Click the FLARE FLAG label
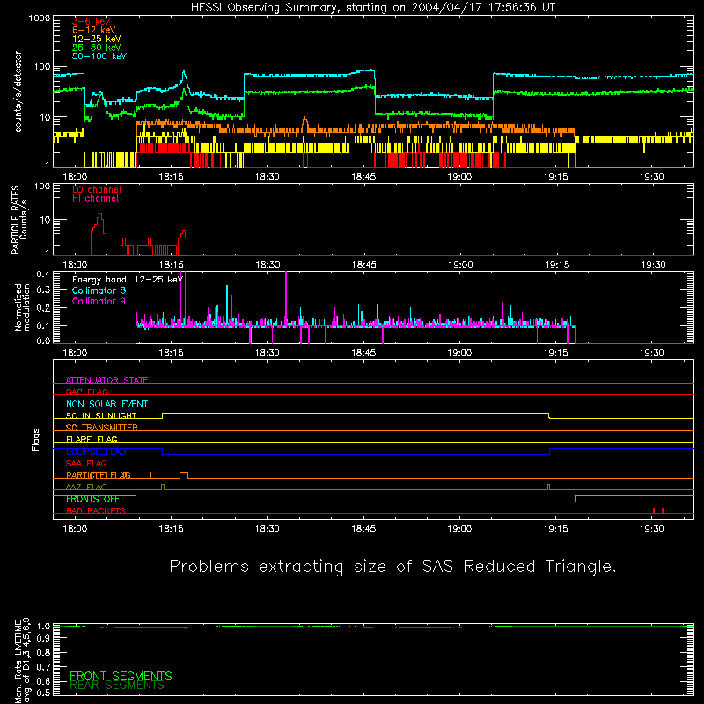The width and height of the screenshot is (704, 704). [92, 439]
